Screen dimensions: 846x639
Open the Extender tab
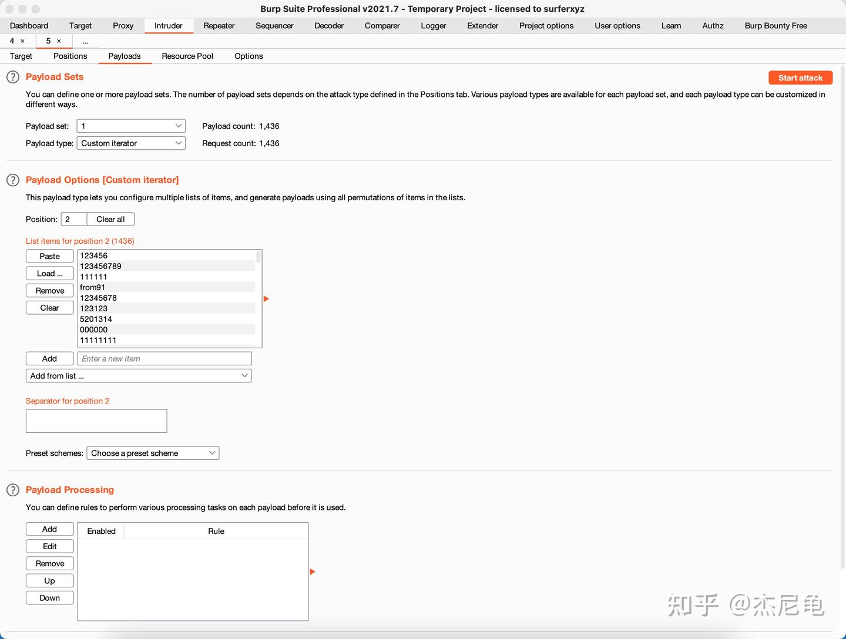[x=483, y=26]
